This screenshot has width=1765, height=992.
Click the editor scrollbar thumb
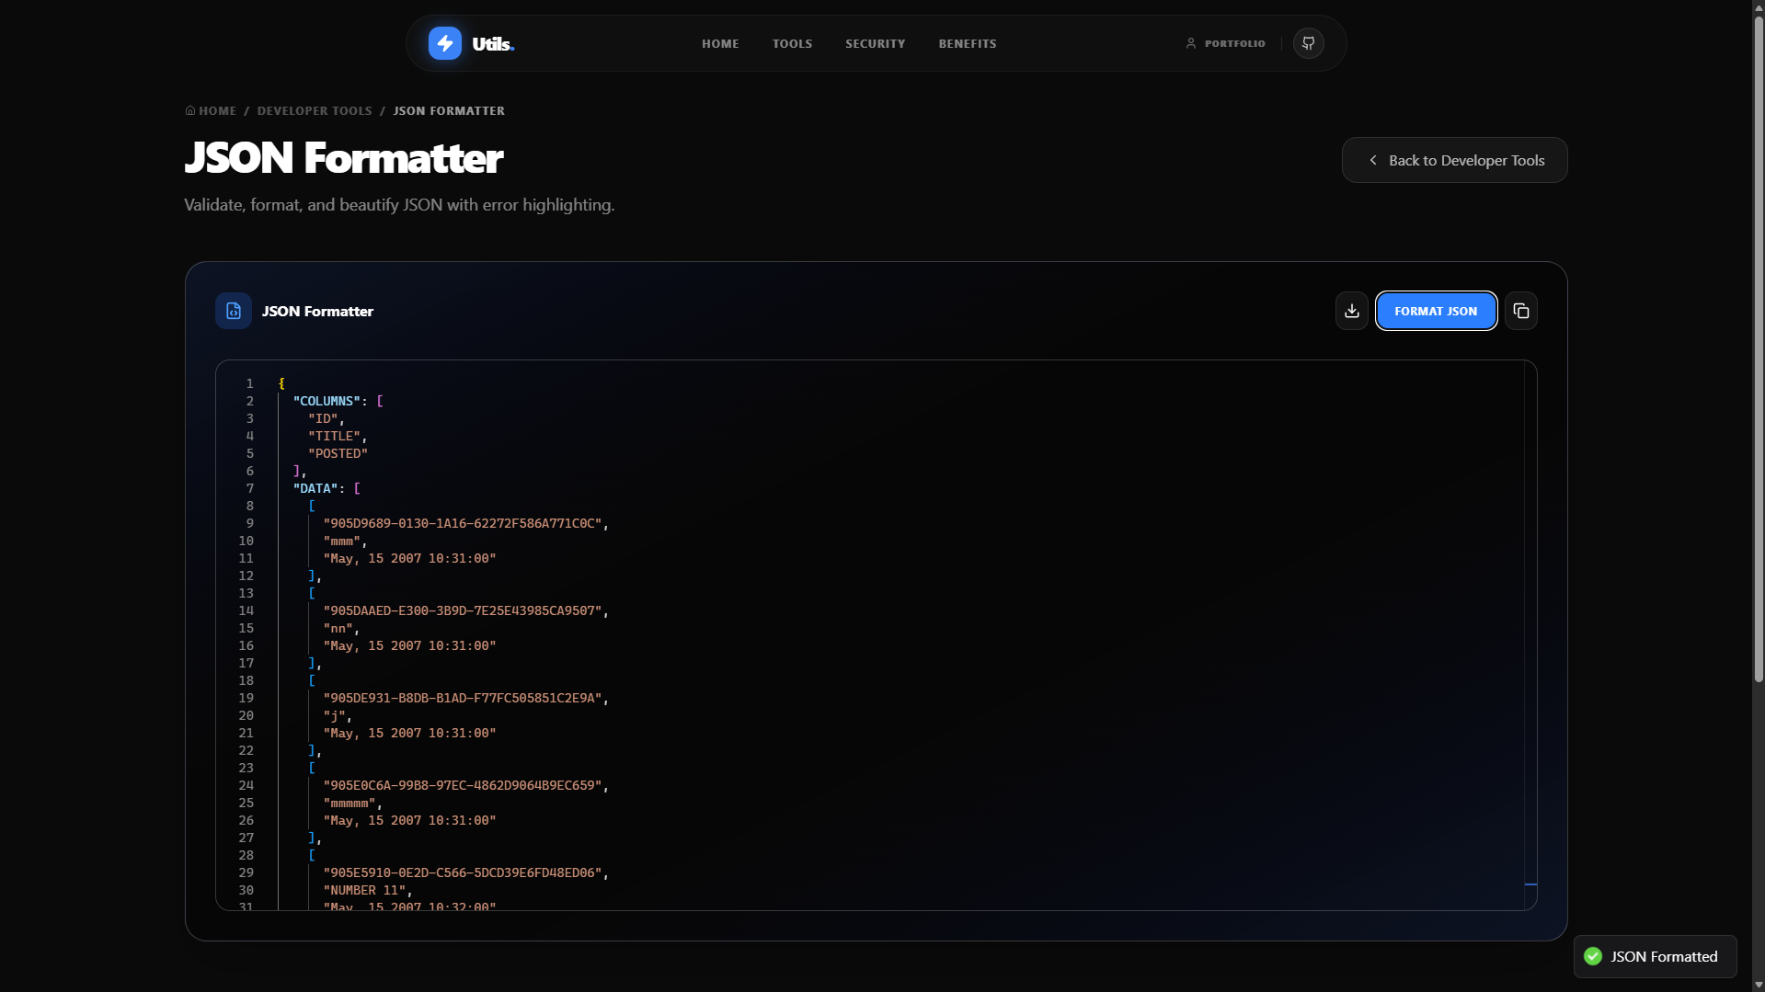pyautogui.click(x=1529, y=884)
